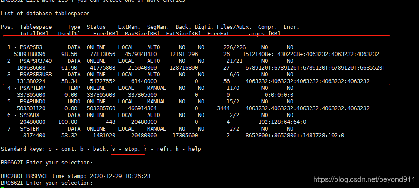
Task: Select the PSAPSR3 tablespace name
Action: 31,47
